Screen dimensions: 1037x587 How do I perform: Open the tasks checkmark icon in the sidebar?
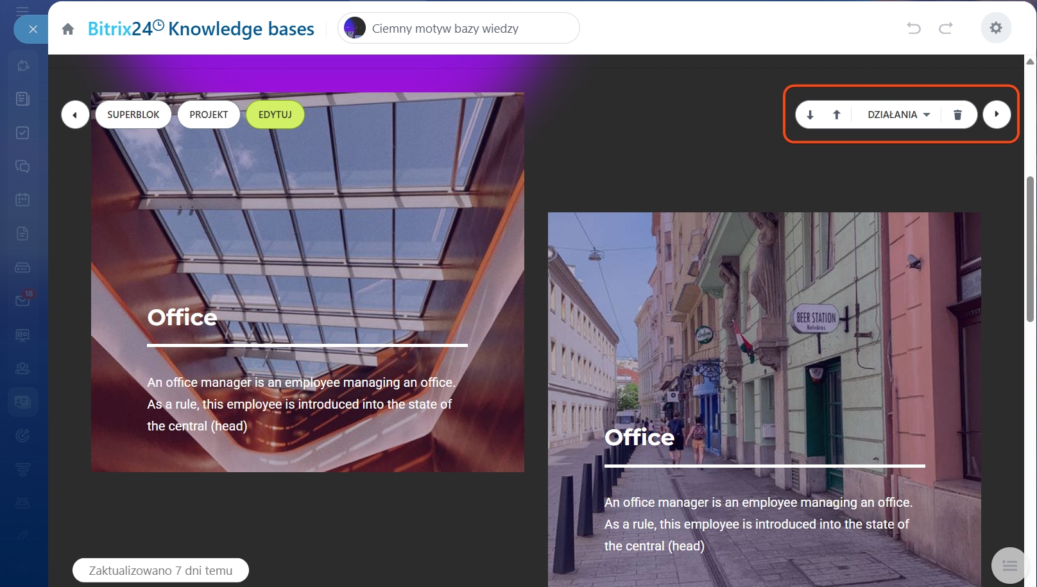click(x=22, y=133)
